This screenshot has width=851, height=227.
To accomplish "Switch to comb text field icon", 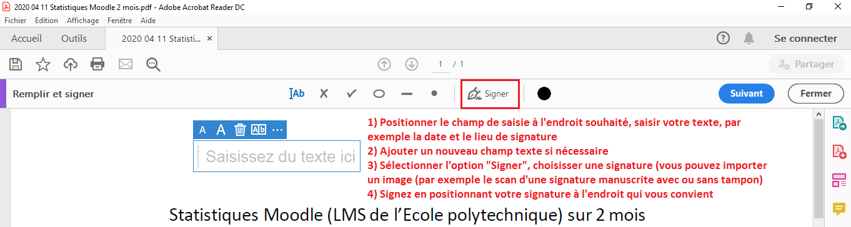I will coord(259,130).
